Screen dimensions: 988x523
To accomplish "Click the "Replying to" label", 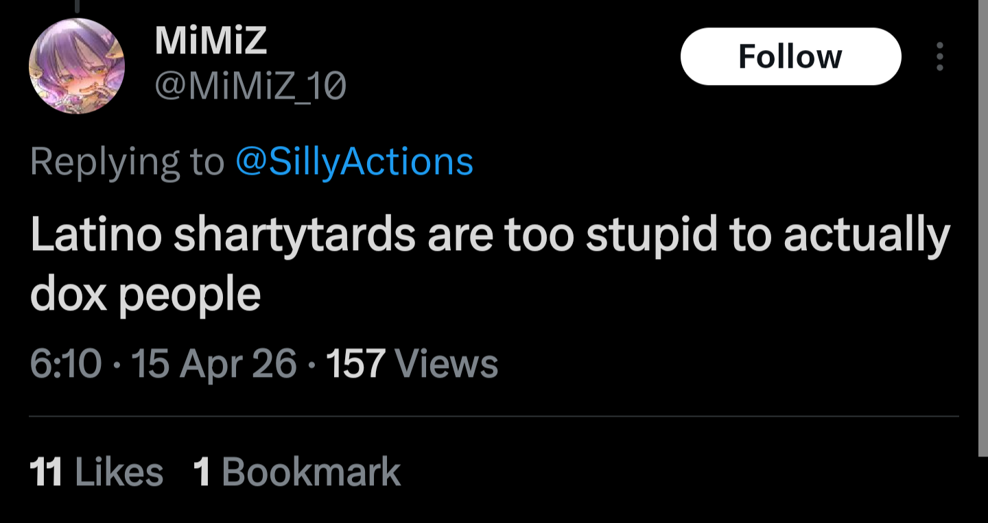I will 127,162.
